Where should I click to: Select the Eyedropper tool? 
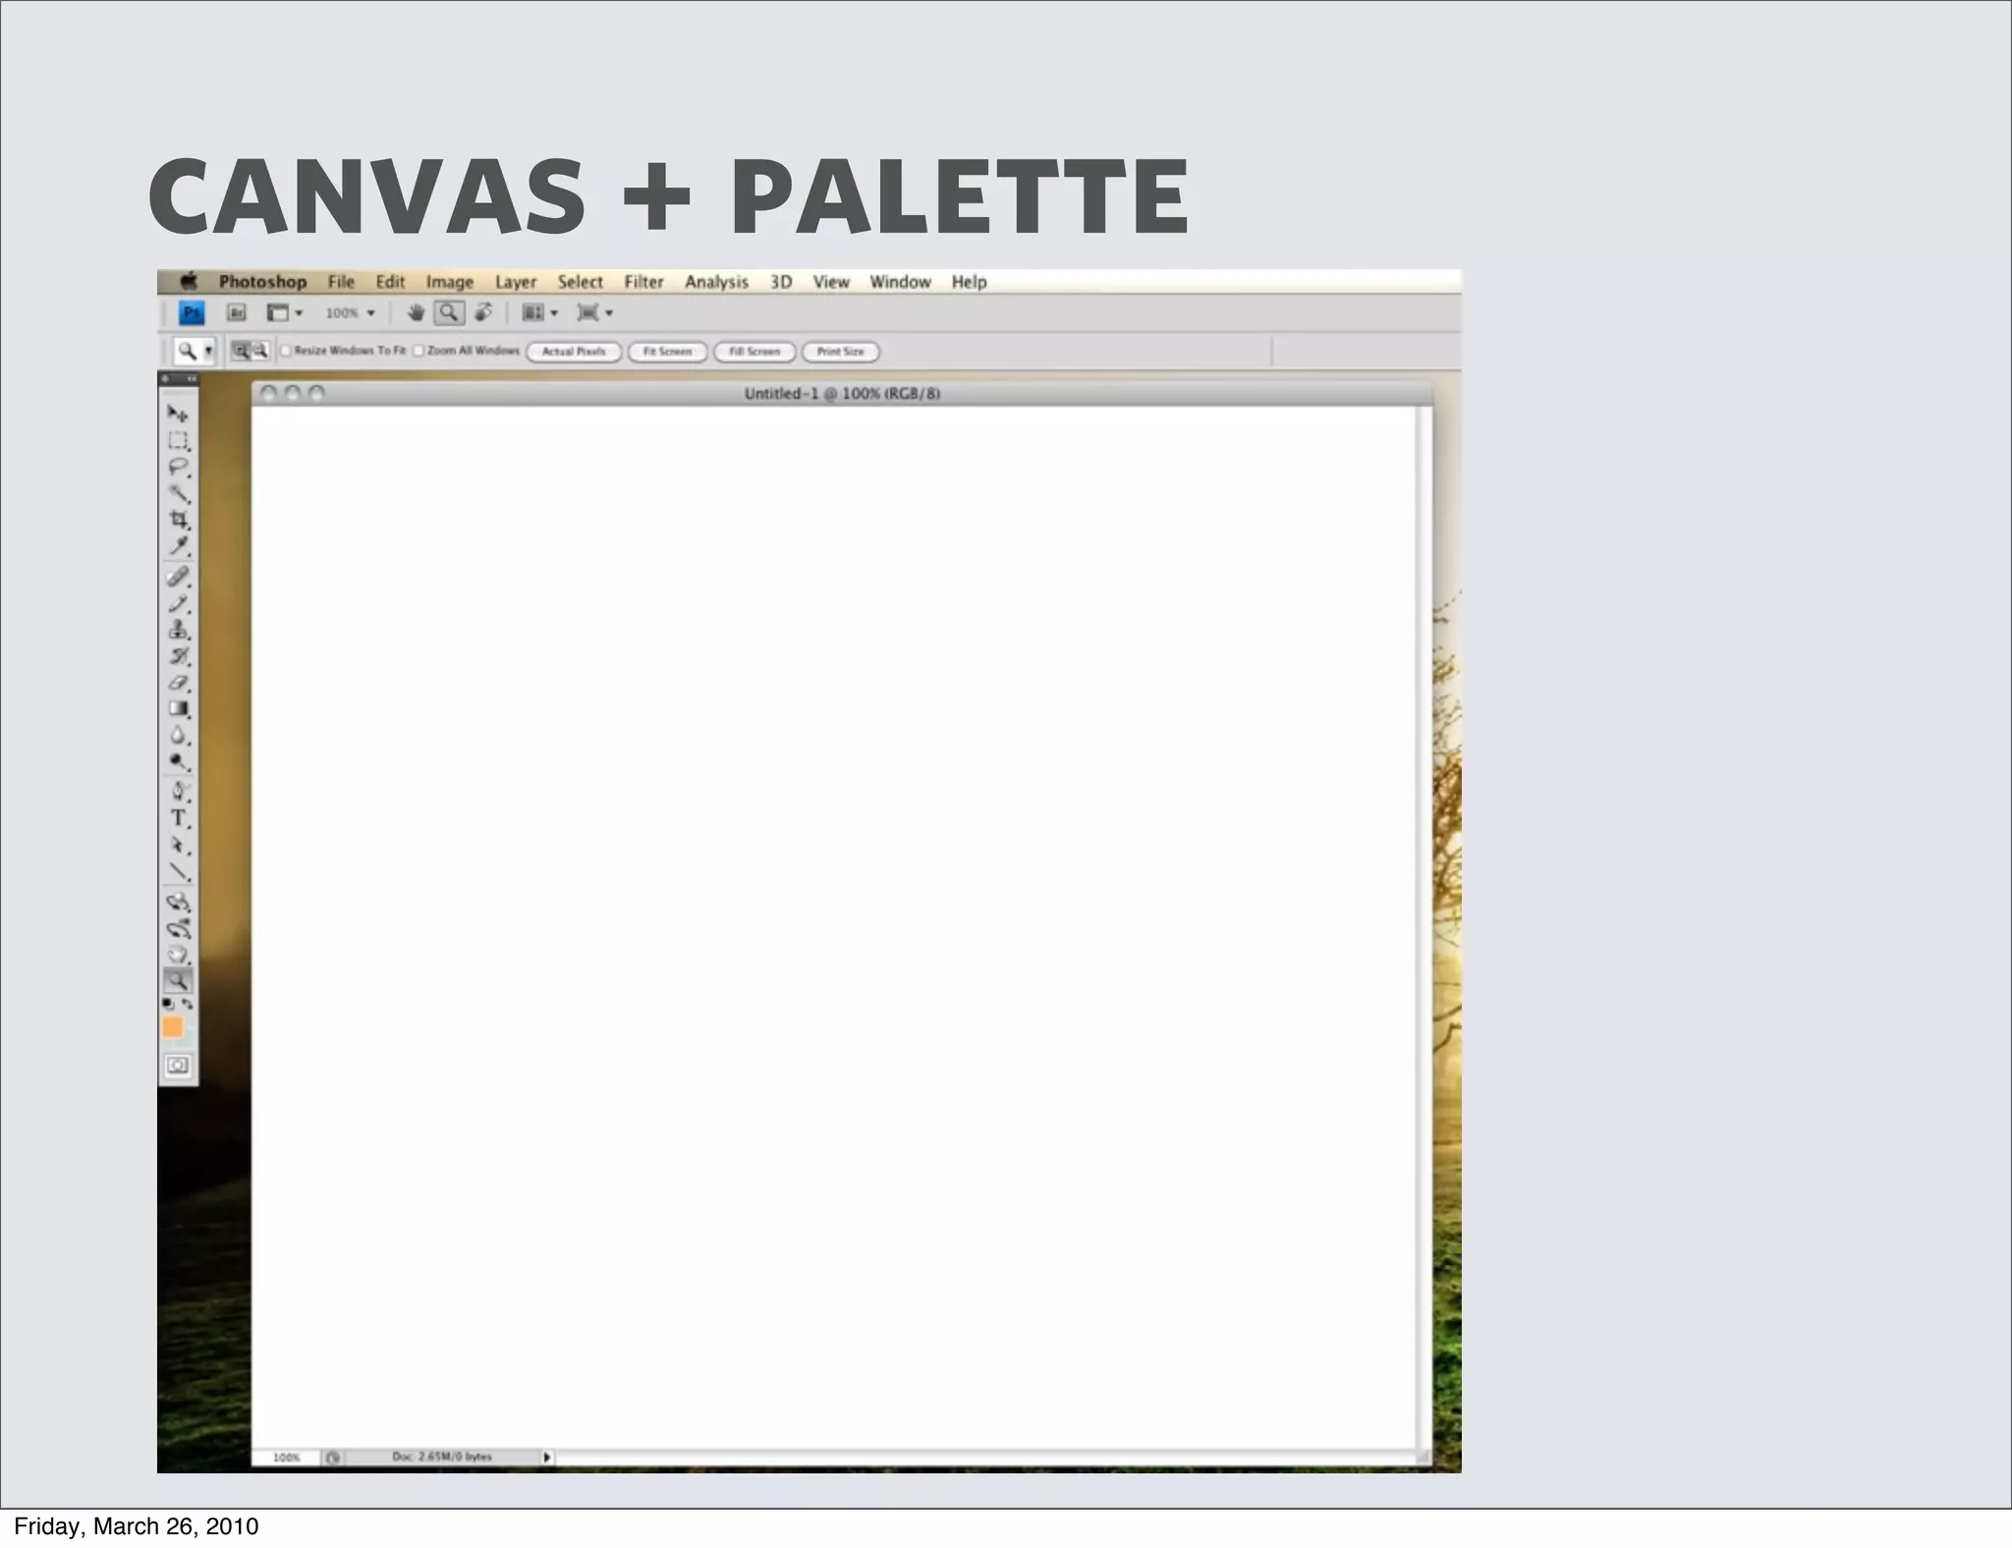178,546
